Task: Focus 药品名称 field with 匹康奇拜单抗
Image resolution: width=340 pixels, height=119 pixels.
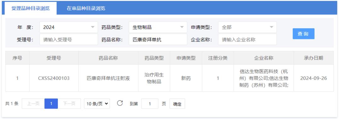Action: tap(158, 39)
